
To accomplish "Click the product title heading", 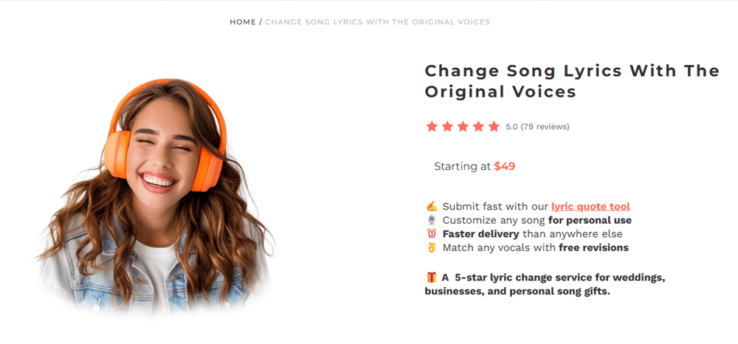I will coord(572,81).
